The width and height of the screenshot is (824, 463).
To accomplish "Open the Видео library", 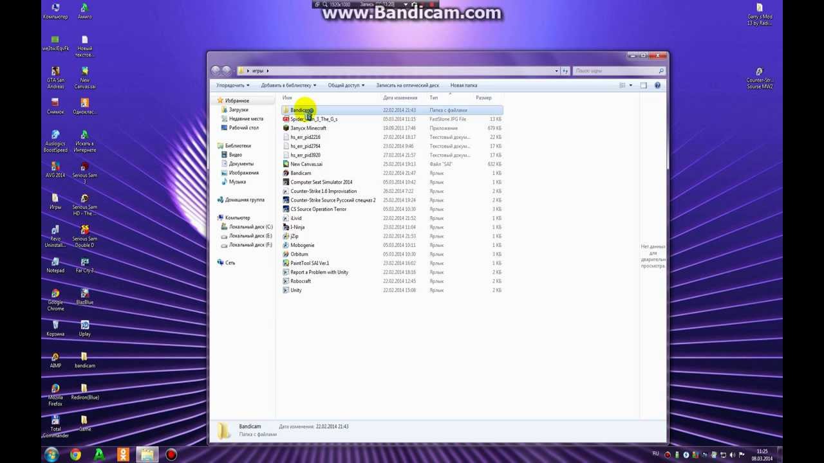I will tap(236, 155).
